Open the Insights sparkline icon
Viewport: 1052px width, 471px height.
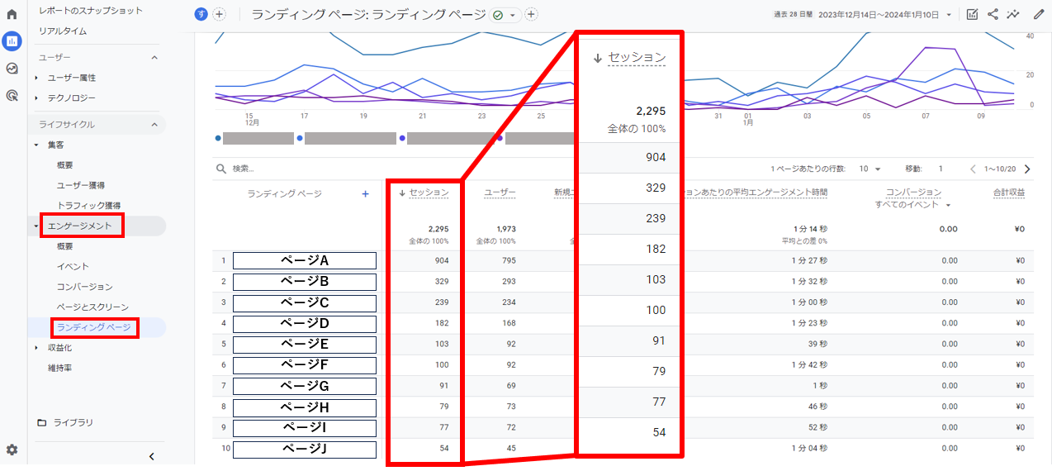click(1013, 14)
